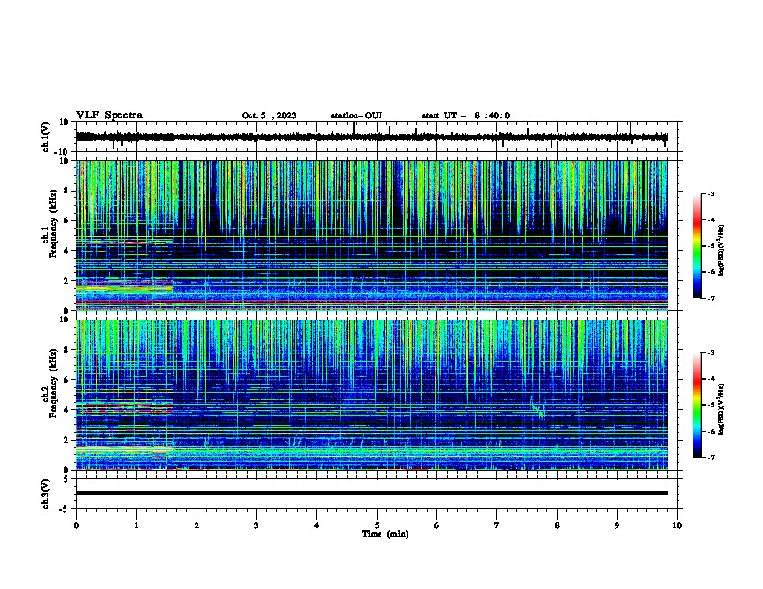Click the "station=OUI" header label
The image size is (763, 589).
tap(356, 115)
